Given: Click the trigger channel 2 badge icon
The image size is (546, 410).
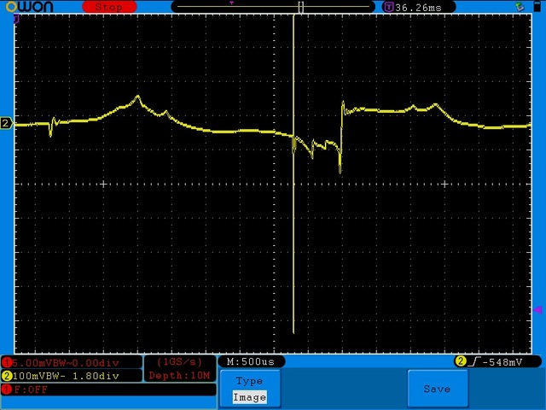Looking at the screenshot, I should click(461, 361).
